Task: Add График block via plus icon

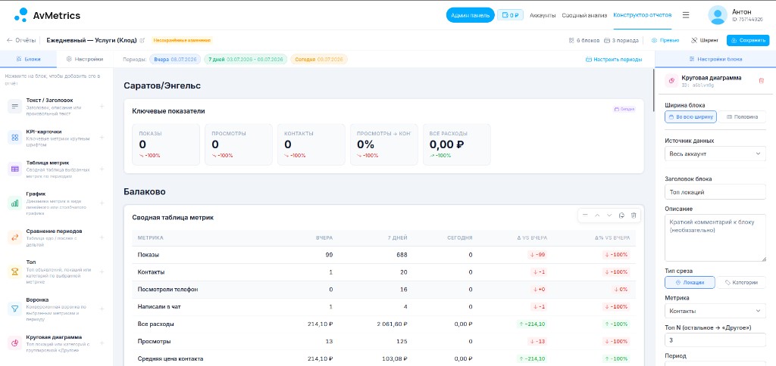Action: tap(102, 203)
